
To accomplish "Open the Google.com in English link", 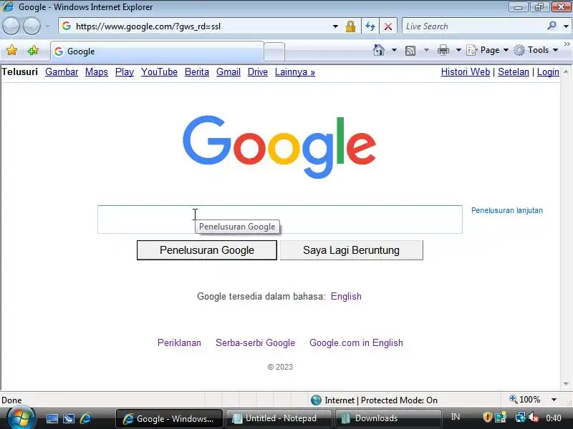I will point(356,343).
